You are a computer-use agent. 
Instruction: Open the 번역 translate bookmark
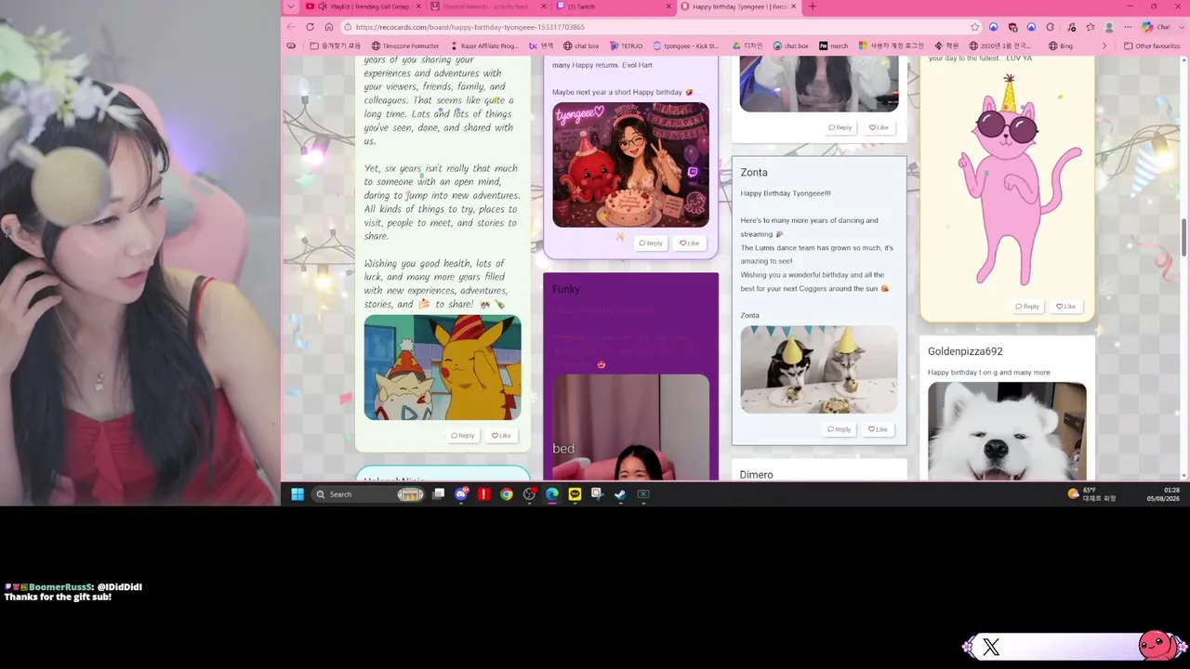point(541,46)
